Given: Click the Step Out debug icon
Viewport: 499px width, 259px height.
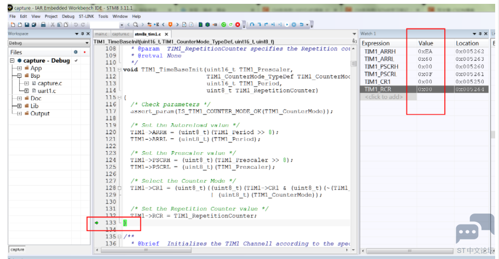Looking at the screenshot, I should (266, 25).
